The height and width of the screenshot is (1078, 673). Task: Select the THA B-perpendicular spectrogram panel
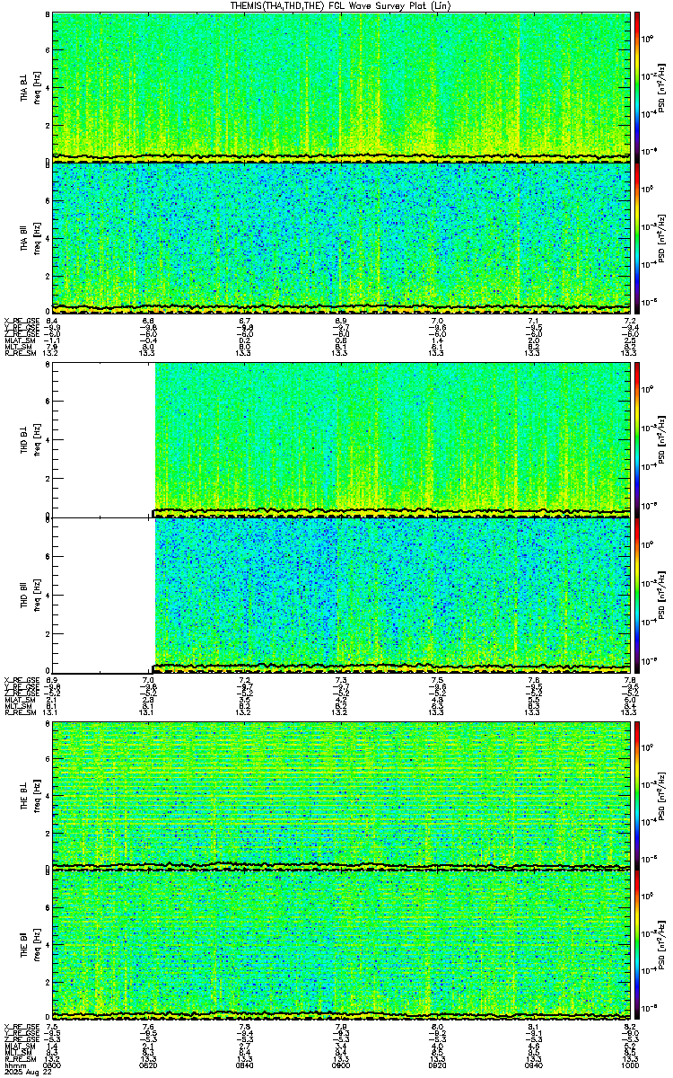(x=341, y=87)
